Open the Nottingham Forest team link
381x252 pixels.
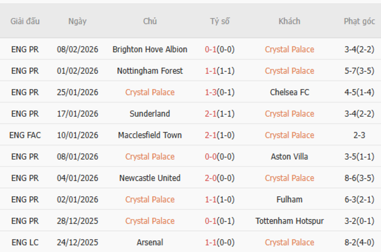pyautogui.click(x=149, y=71)
